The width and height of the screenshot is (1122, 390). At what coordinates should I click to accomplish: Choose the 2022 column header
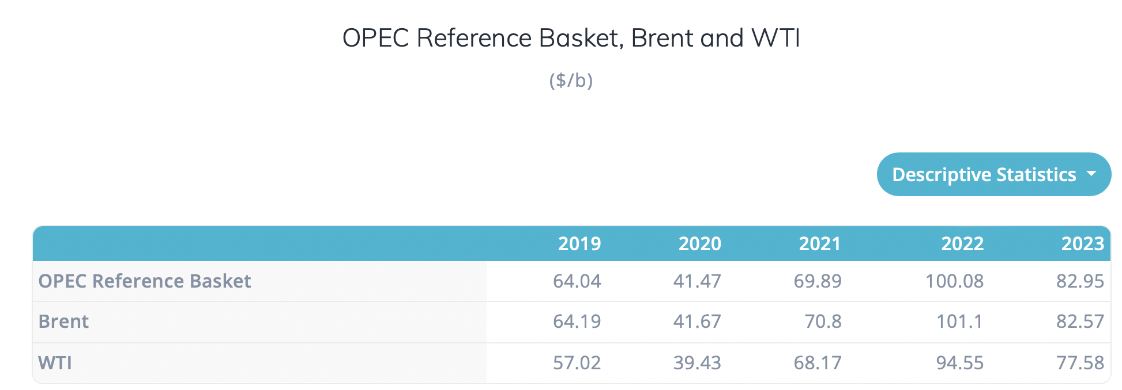pyautogui.click(x=962, y=244)
